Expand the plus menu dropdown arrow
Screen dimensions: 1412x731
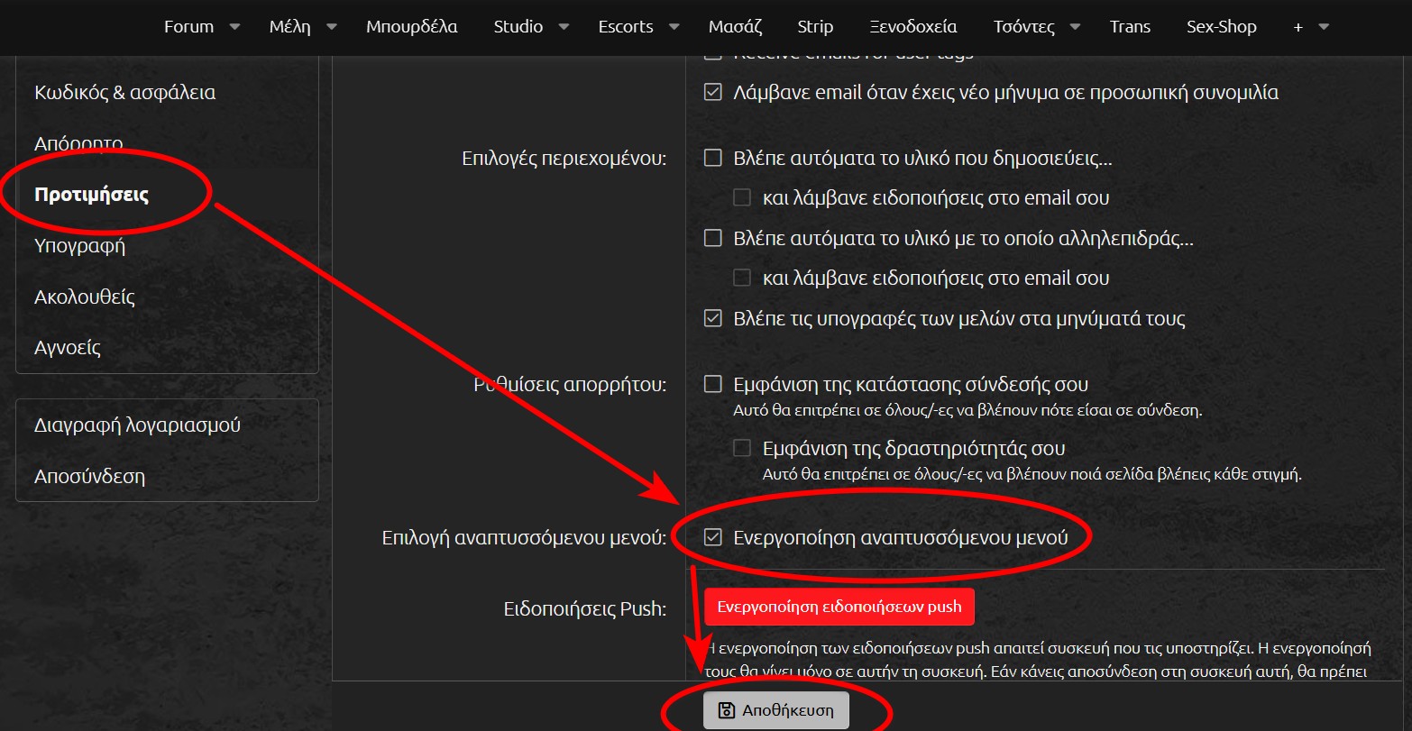[x=1324, y=27]
